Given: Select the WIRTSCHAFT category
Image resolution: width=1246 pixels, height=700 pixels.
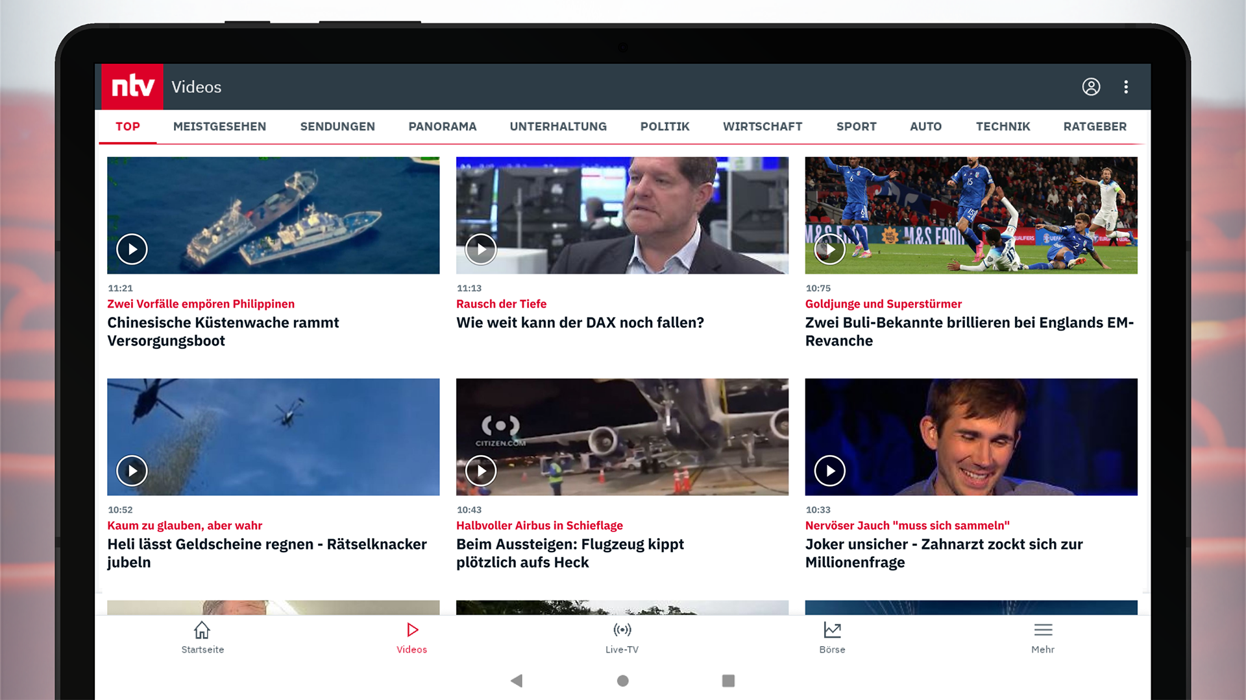Looking at the screenshot, I should pos(763,126).
